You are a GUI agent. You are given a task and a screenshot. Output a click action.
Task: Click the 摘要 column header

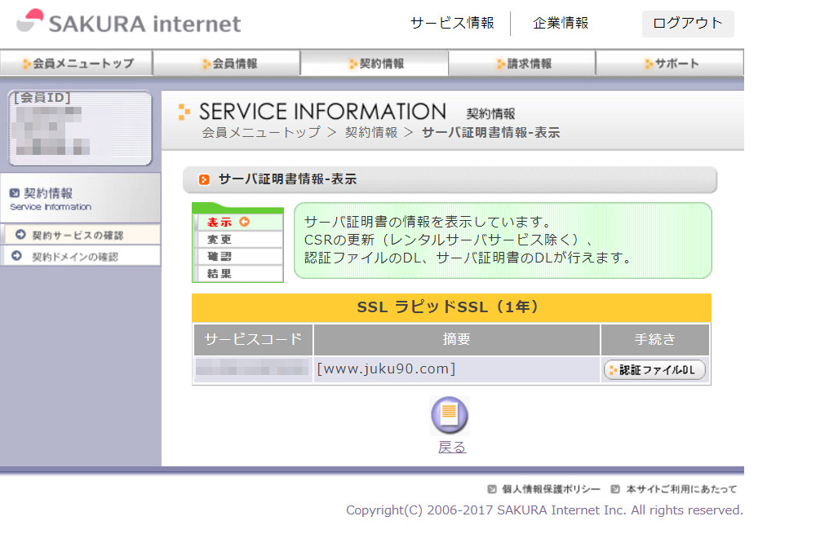[456, 339]
